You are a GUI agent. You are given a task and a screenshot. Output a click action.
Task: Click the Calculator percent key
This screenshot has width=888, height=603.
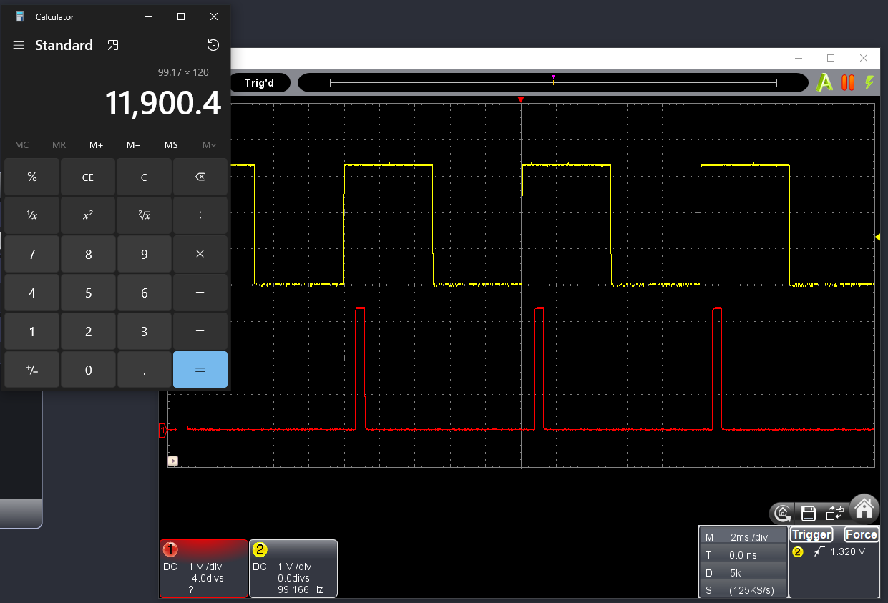coord(32,177)
